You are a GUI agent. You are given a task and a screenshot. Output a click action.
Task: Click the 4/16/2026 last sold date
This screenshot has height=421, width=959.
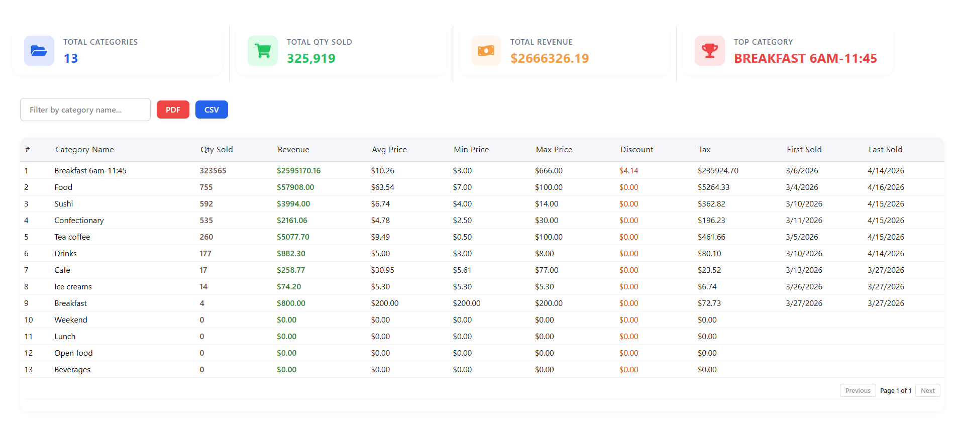[886, 187]
